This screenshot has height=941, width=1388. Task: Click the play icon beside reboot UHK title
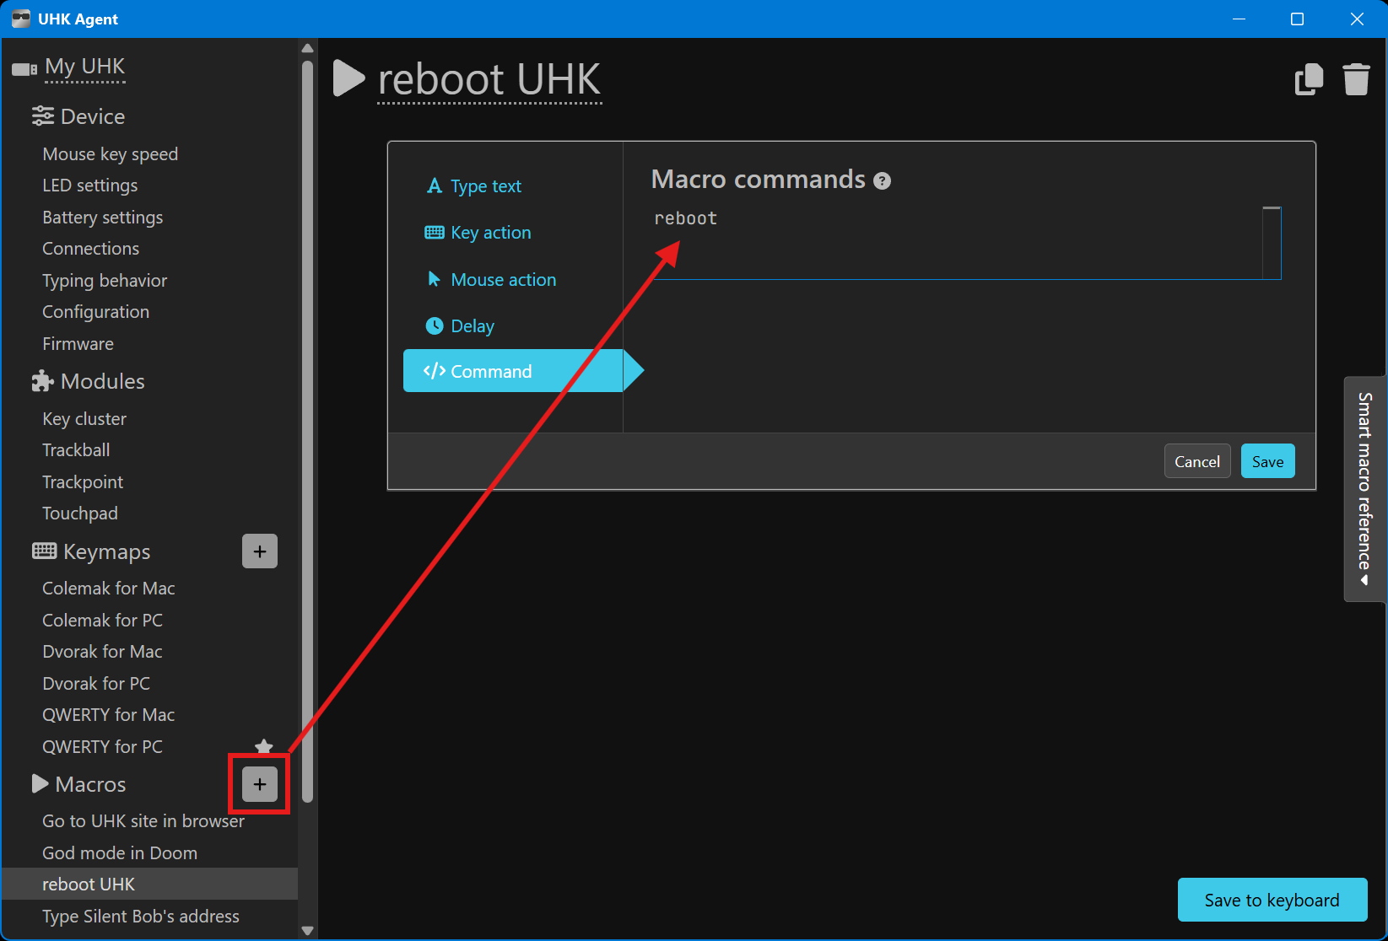pyautogui.click(x=348, y=78)
